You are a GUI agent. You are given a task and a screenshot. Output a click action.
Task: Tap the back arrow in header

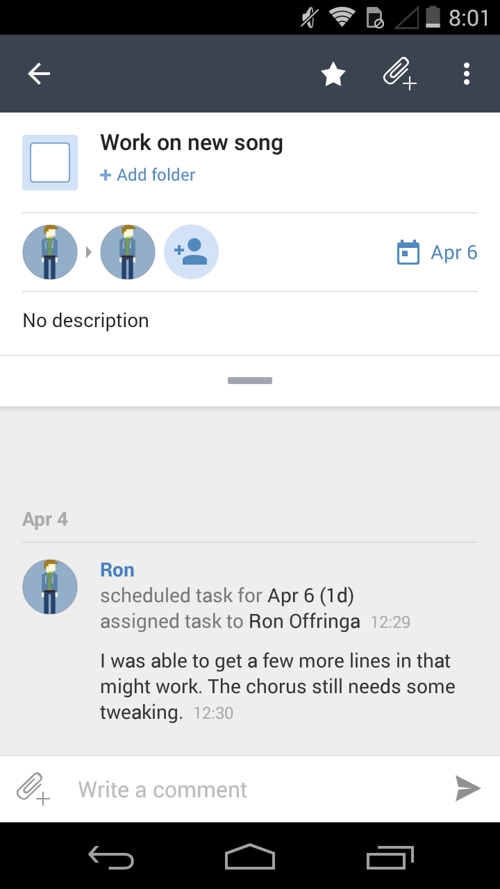coord(40,74)
